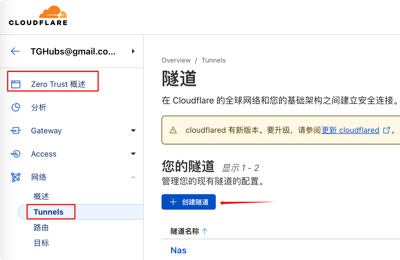400x260 pixels.
Task: Expand the TGHubs@gmail.co... account menu arrow
Action: tap(133, 51)
